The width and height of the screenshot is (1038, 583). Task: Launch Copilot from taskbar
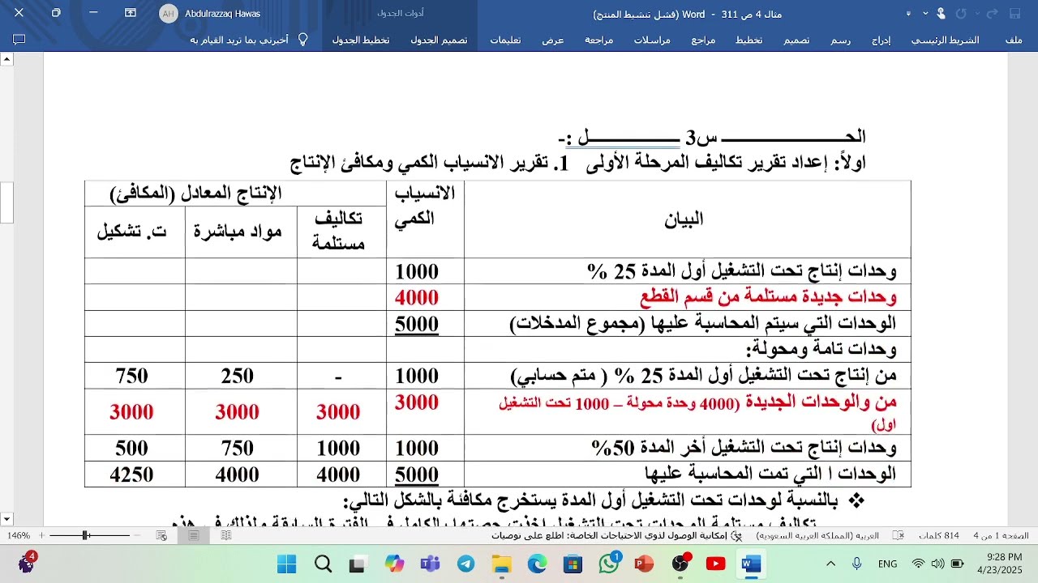pyautogui.click(x=394, y=564)
